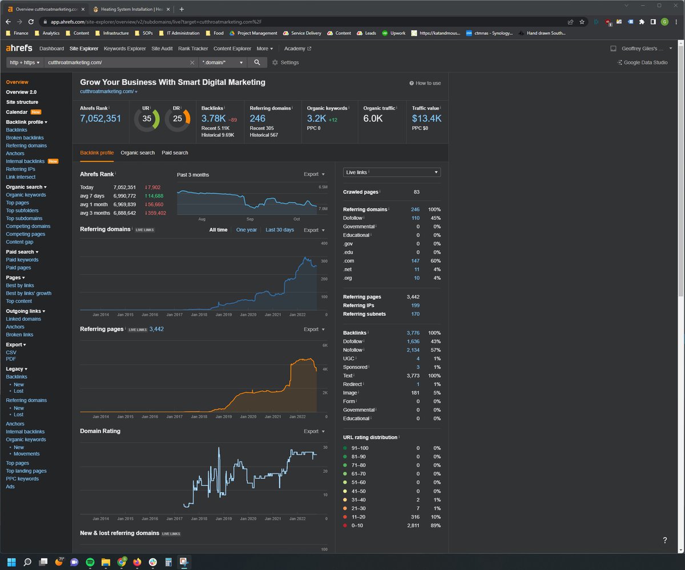Select All time range
The width and height of the screenshot is (685, 570).
[218, 230]
